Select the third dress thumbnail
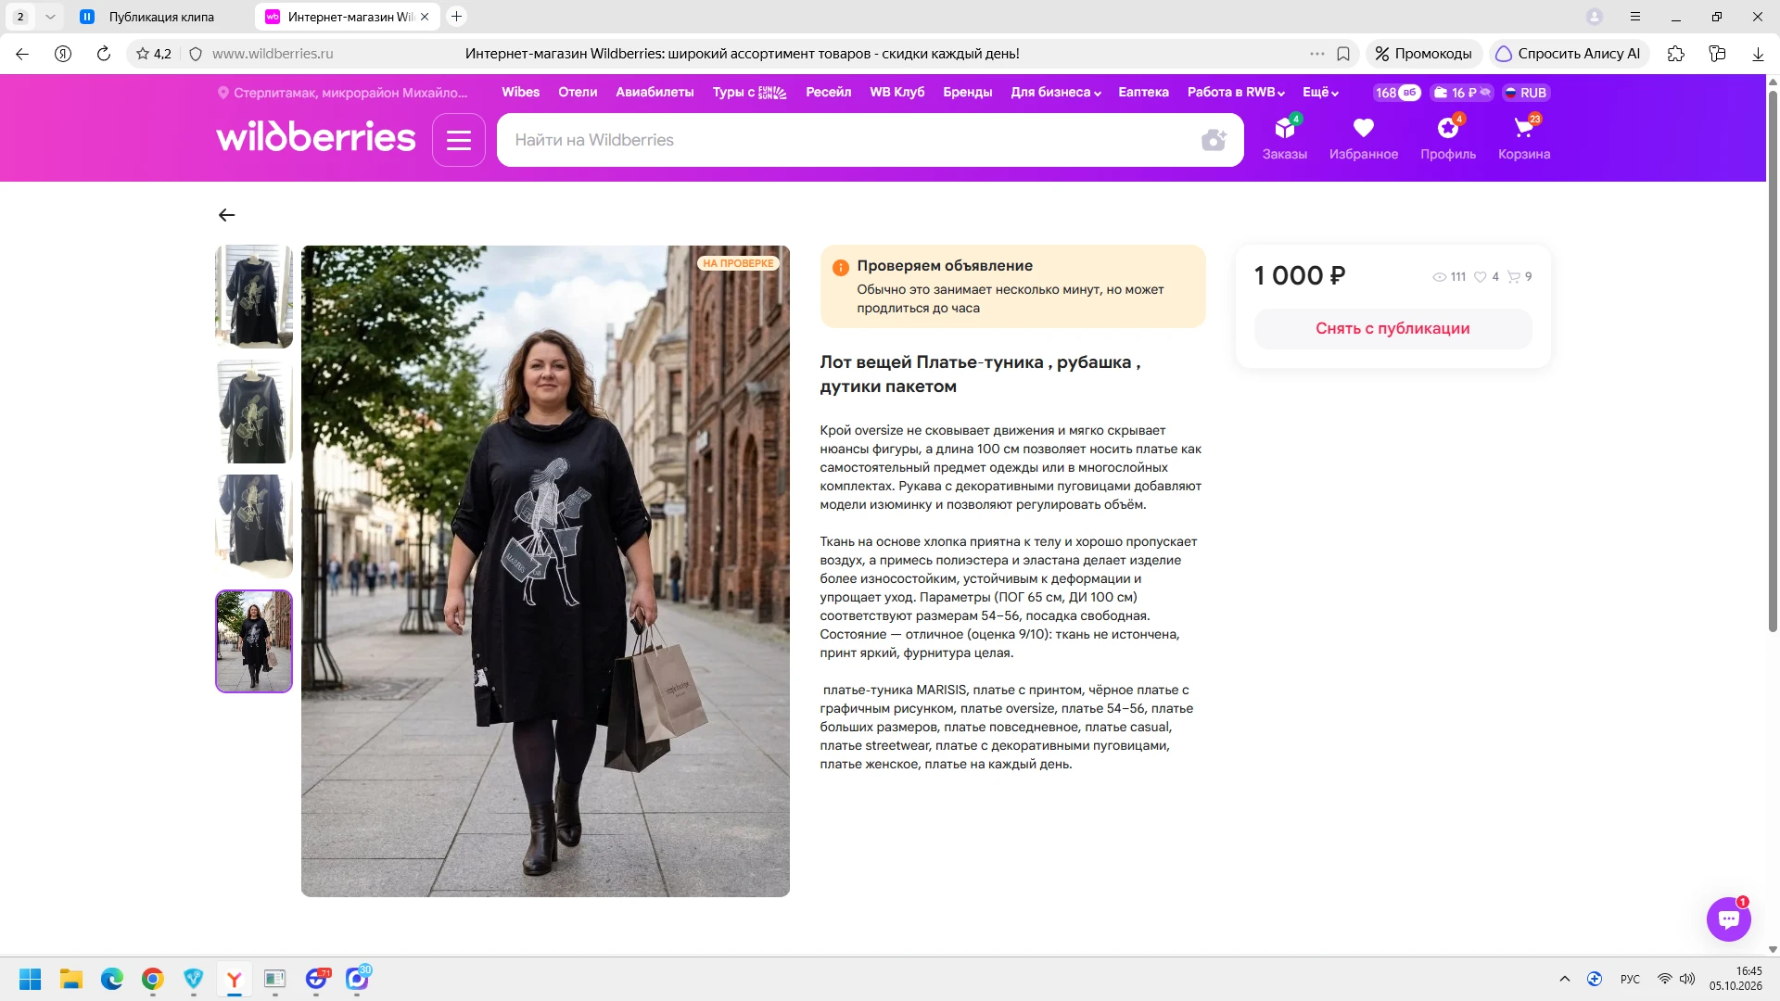Image resolution: width=1780 pixels, height=1001 pixels. pyautogui.click(x=254, y=526)
